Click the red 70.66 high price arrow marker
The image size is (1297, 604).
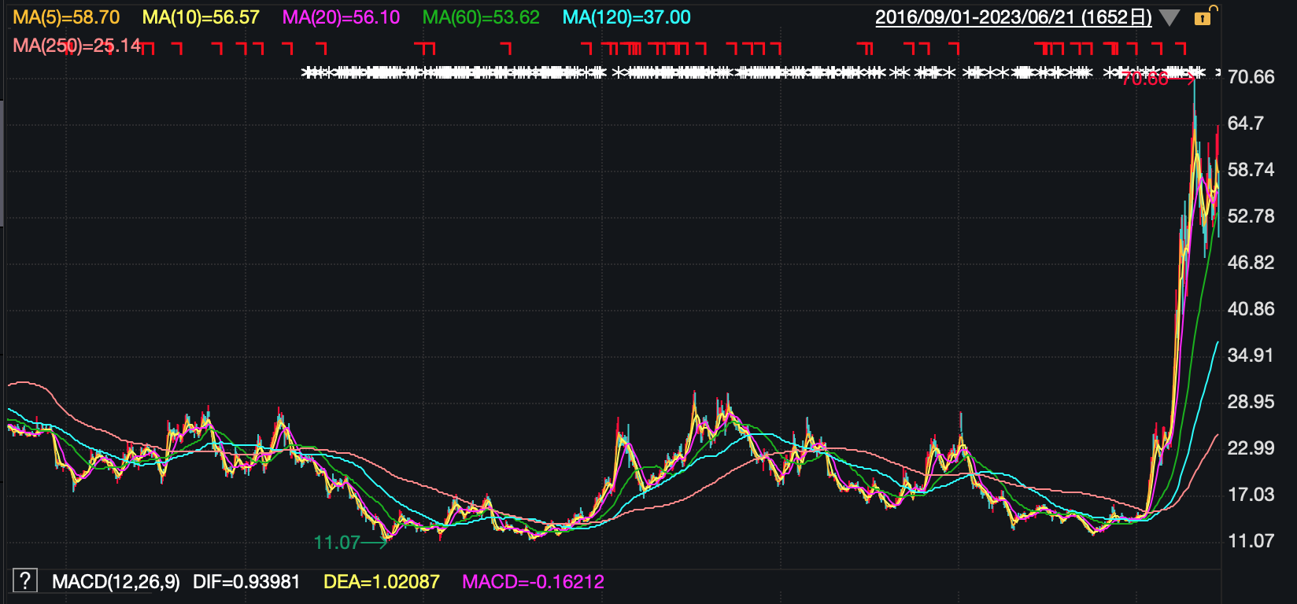pyautogui.click(x=1157, y=79)
